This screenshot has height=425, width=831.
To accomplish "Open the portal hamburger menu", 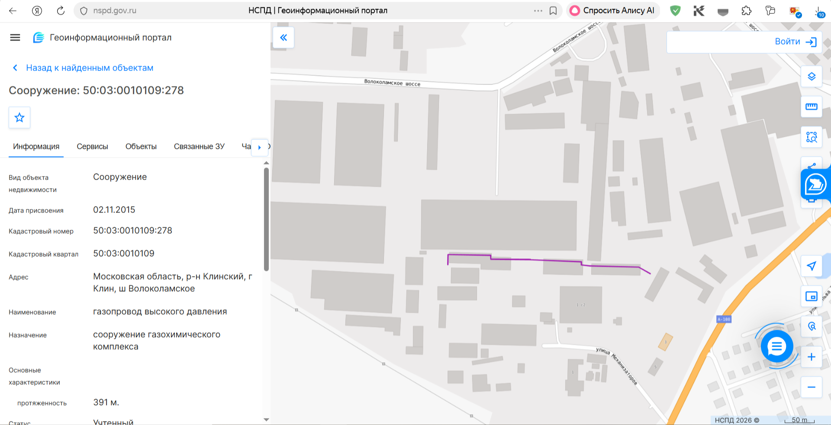I will 15,38.
